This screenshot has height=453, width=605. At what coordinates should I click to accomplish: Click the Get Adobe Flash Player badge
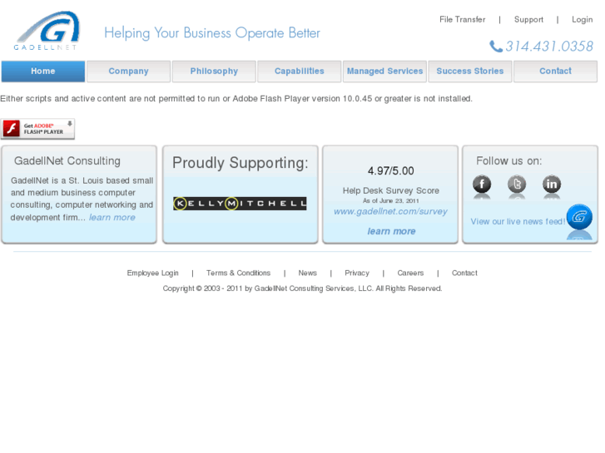click(37, 129)
